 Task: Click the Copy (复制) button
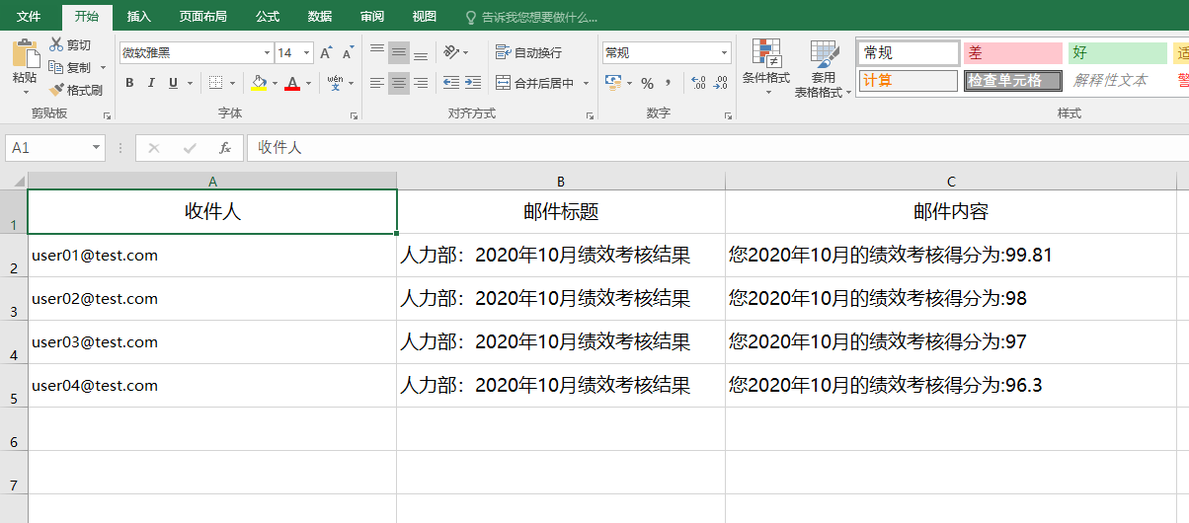click(69, 67)
